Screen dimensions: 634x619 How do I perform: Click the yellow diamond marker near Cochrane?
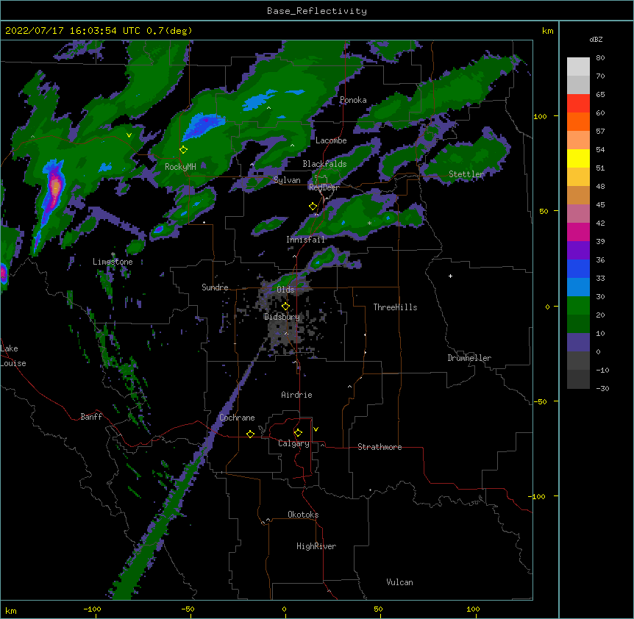pos(250,434)
